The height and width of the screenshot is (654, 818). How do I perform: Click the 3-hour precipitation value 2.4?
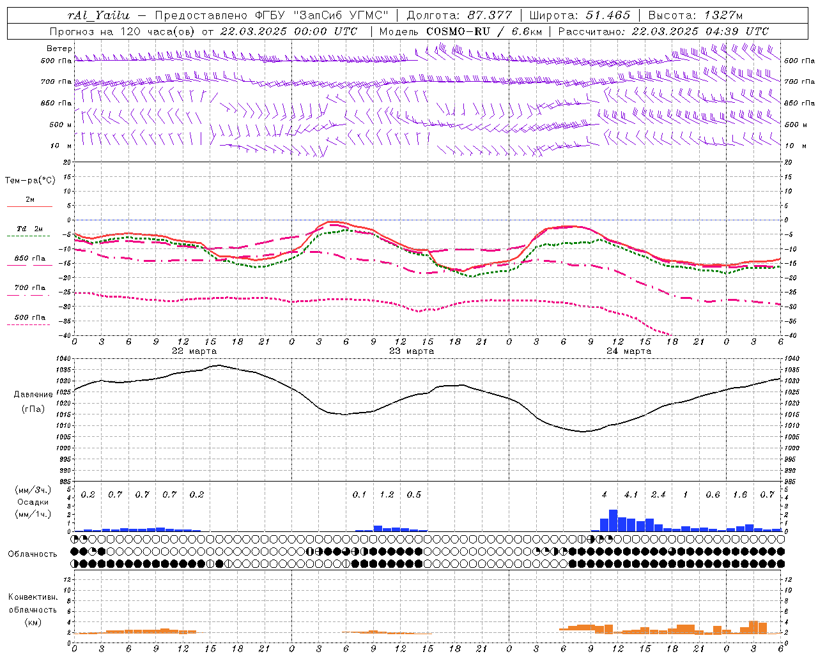[x=658, y=494]
